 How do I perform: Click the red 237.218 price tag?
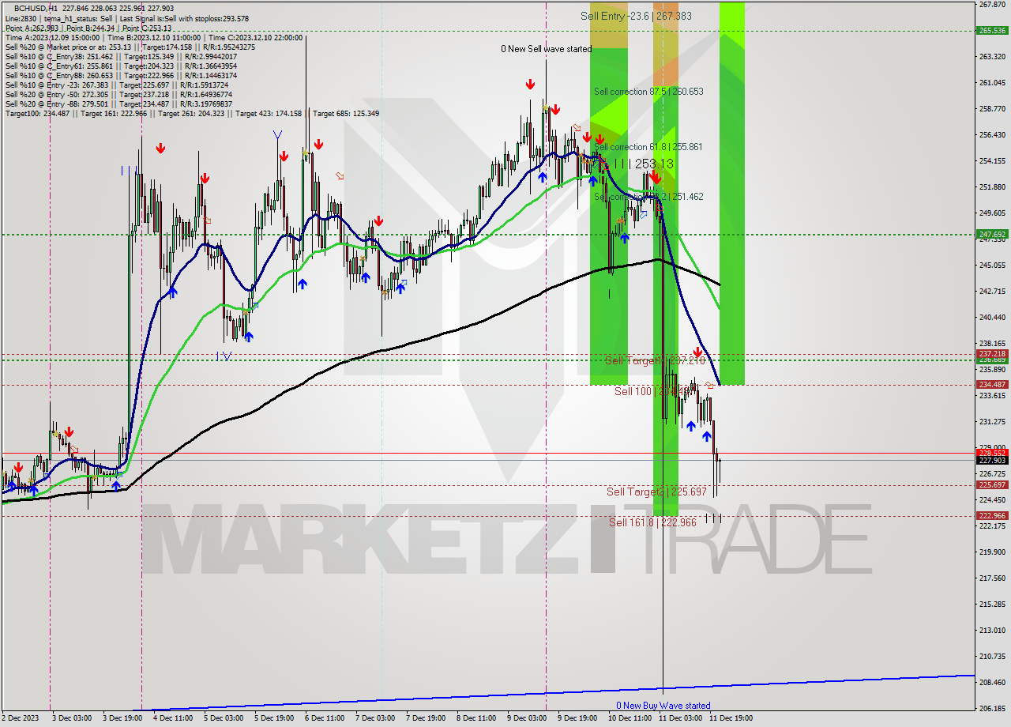(992, 354)
